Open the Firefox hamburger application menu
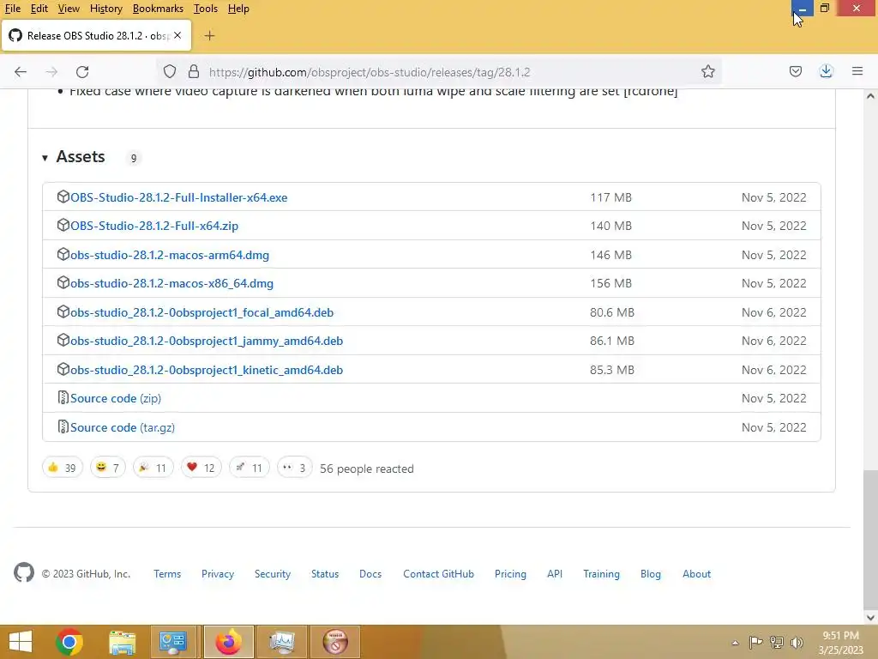 (x=857, y=72)
